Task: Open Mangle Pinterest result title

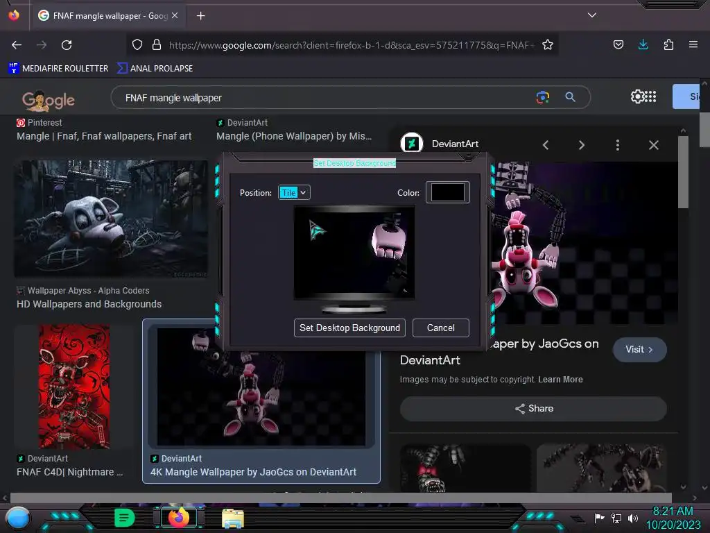Action: (x=104, y=136)
